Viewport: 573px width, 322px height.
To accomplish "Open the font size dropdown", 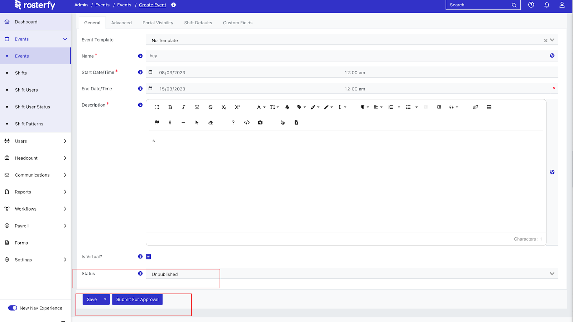I will 274,107.
